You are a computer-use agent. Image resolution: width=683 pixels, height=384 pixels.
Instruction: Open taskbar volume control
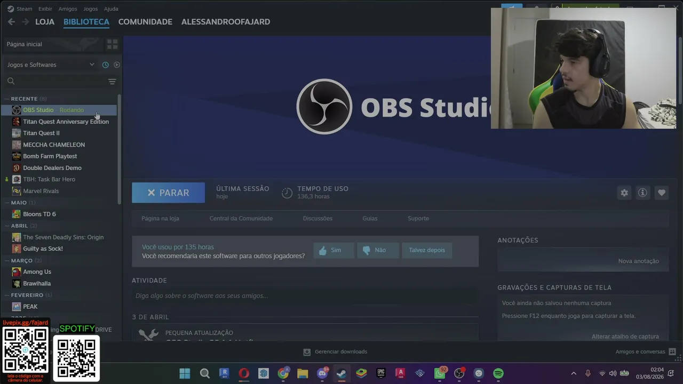point(613,373)
